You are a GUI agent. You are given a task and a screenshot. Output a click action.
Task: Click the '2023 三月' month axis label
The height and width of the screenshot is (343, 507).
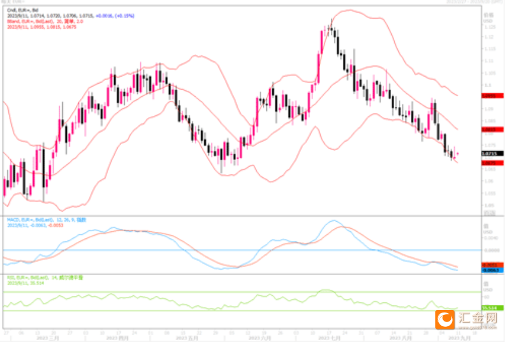click(x=48, y=338)
